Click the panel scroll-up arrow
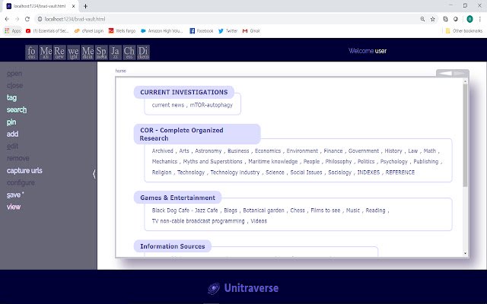Viewport: 487px width, 304px height. [465, 81]
